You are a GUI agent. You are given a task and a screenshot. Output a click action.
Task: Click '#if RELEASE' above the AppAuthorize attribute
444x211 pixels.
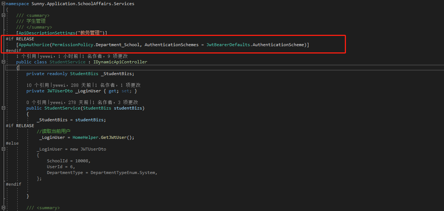point(20,39)
